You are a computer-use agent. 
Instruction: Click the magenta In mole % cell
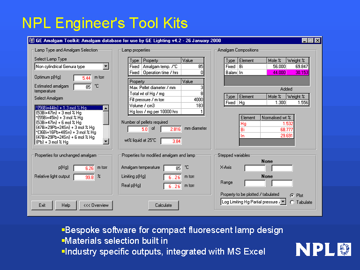click(x=276, y=73)
